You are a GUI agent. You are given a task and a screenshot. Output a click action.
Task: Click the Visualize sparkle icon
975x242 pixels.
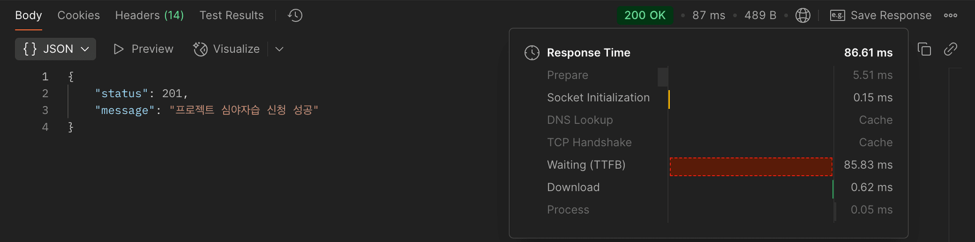(201, 49)
